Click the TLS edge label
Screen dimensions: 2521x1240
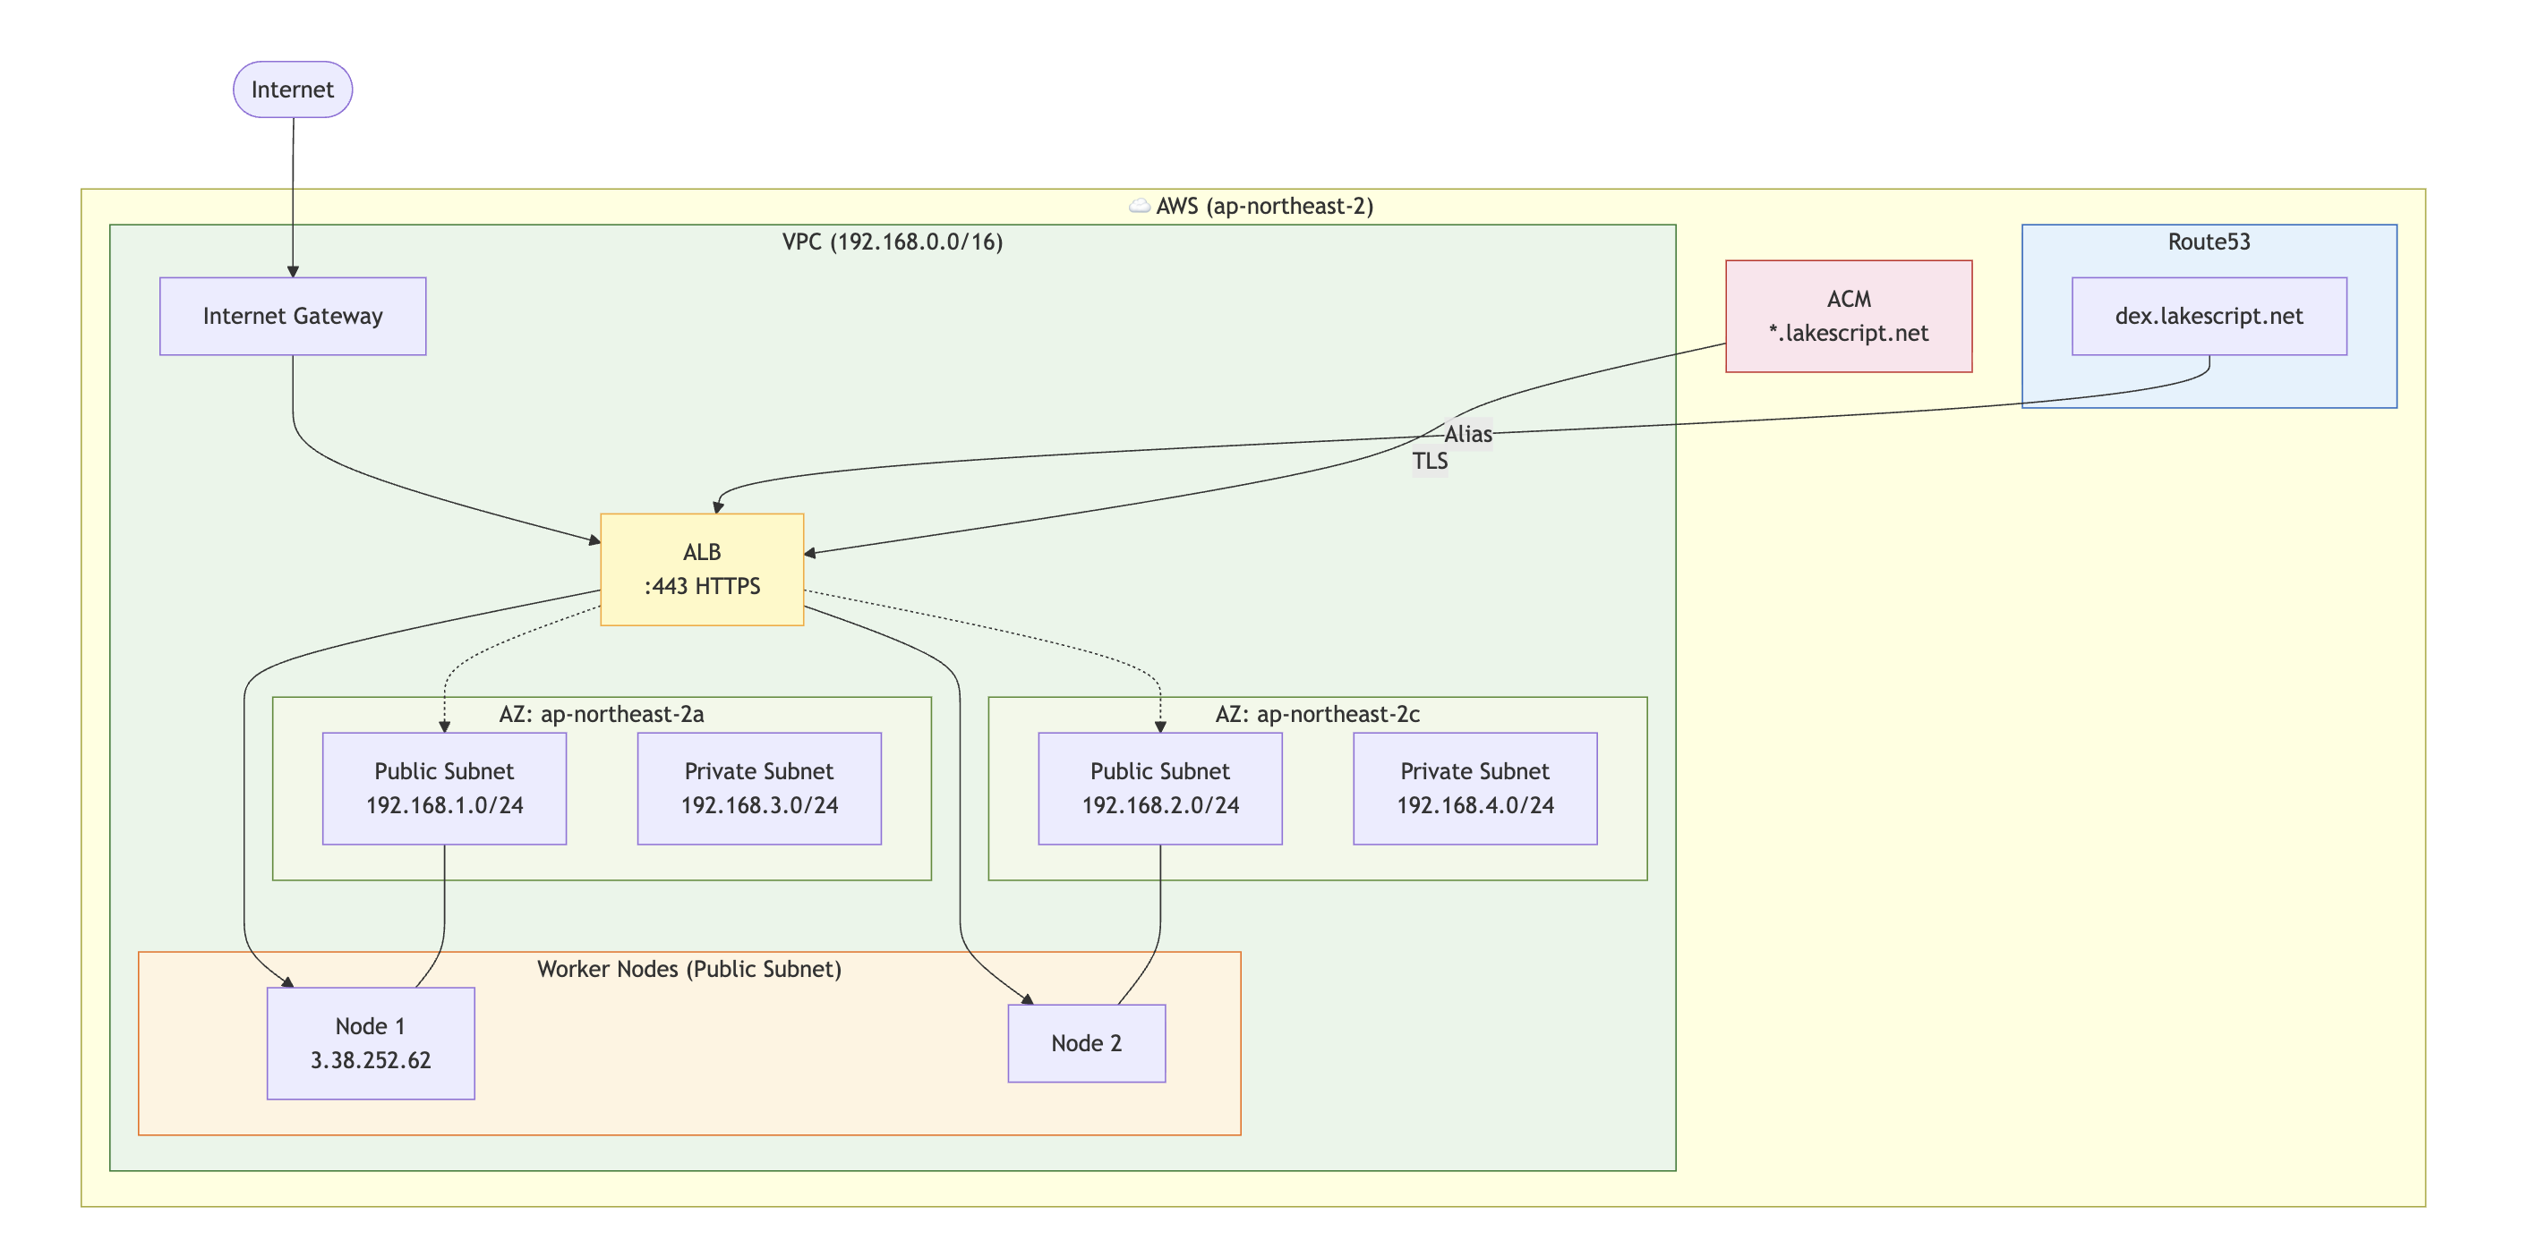pos(1429,462)
